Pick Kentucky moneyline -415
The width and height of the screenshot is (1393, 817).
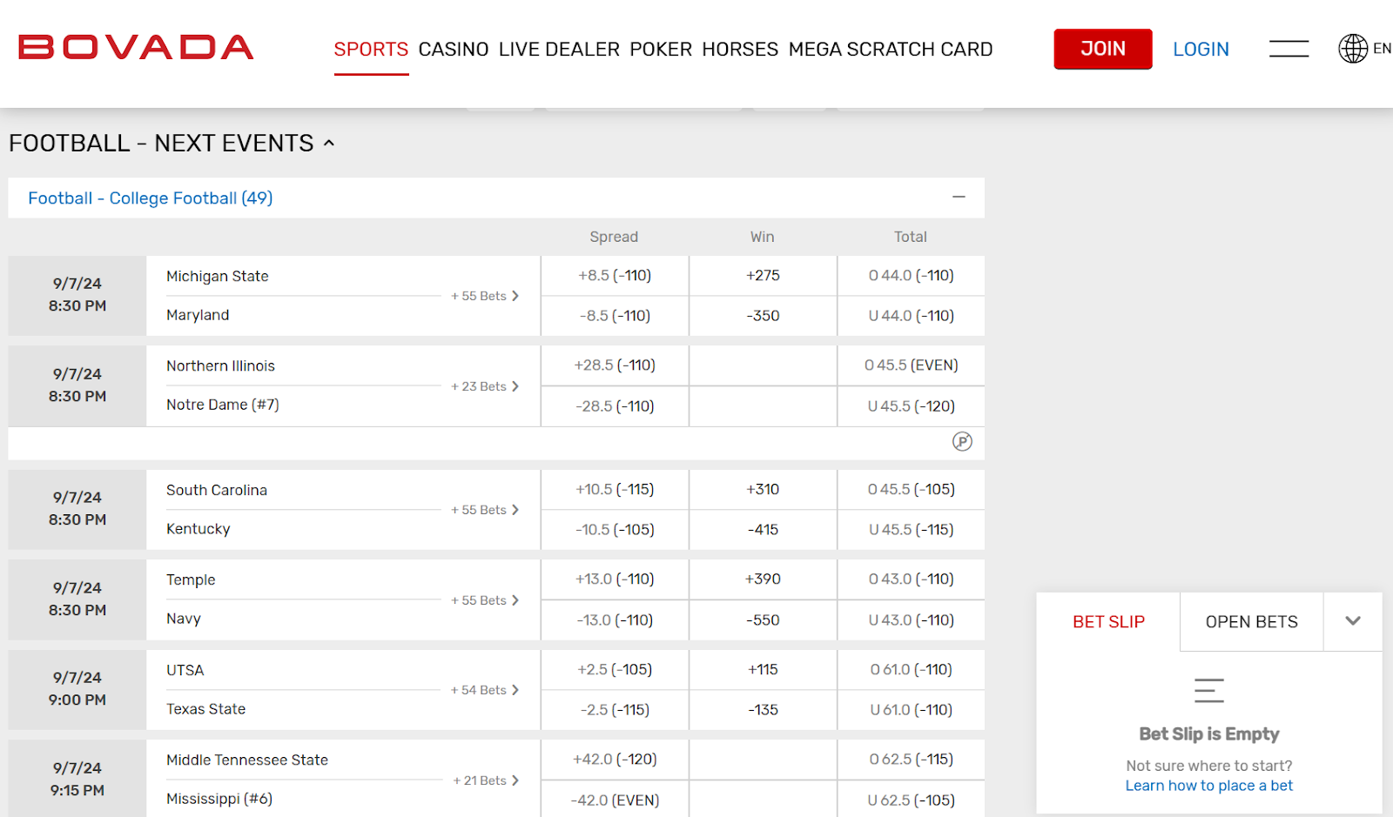[763, 530]
